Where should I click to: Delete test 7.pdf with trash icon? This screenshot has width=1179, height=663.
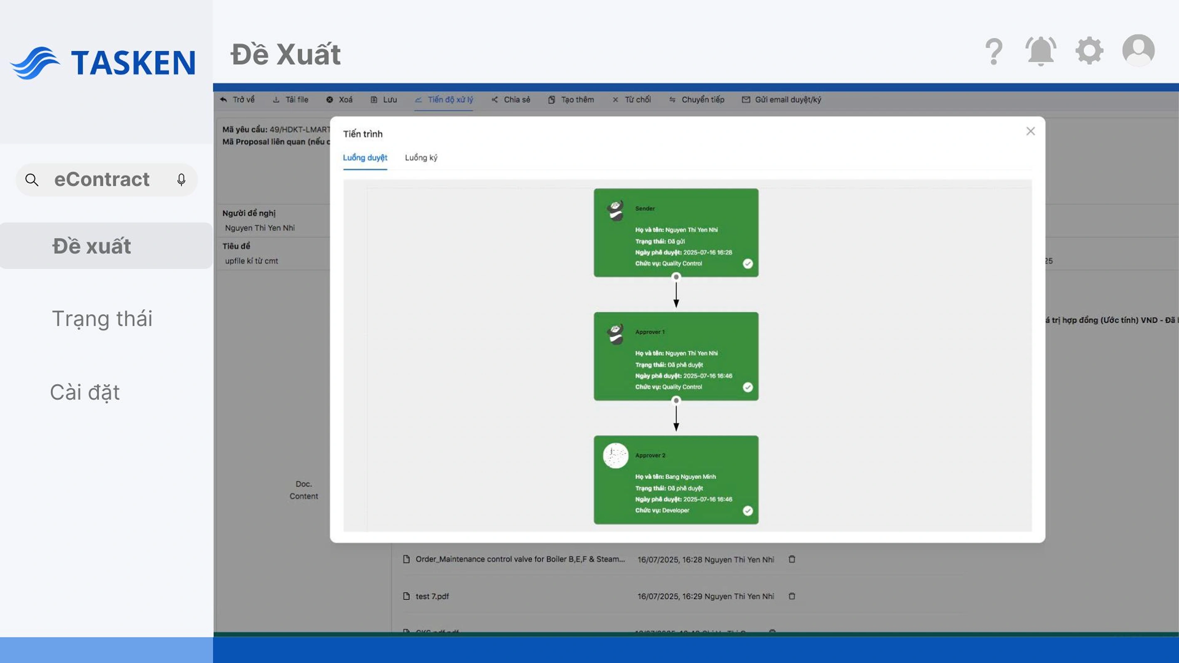(x=792, y=596)
